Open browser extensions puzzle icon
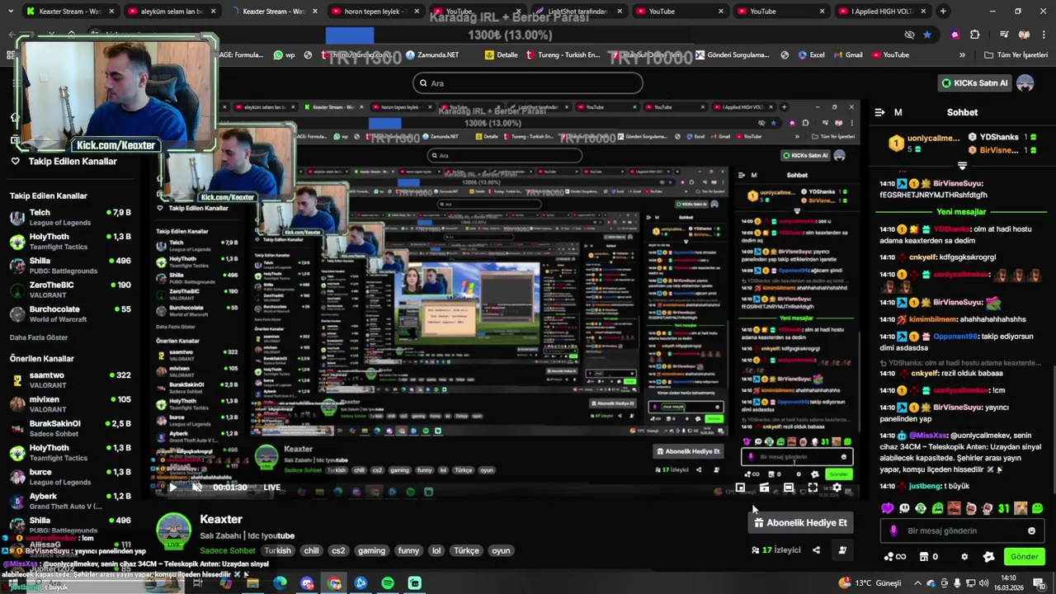 pos(974,35)
